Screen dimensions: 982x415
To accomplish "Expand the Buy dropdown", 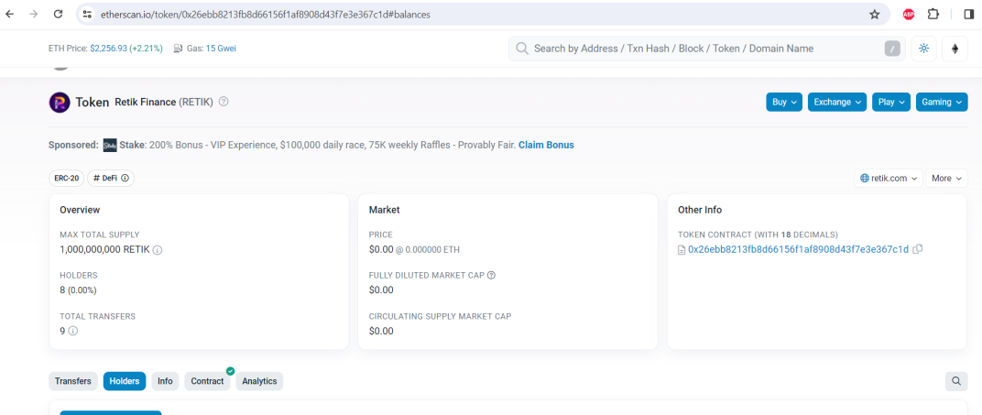I will click(x=784, y=102).
